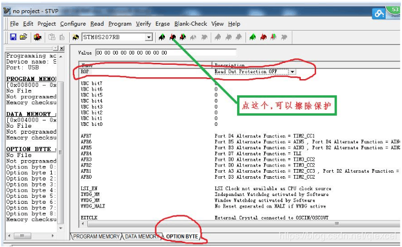Click the blue floppy disk Save icon
The height and width of the screenshot is (247, 402).
coord(13,37)
